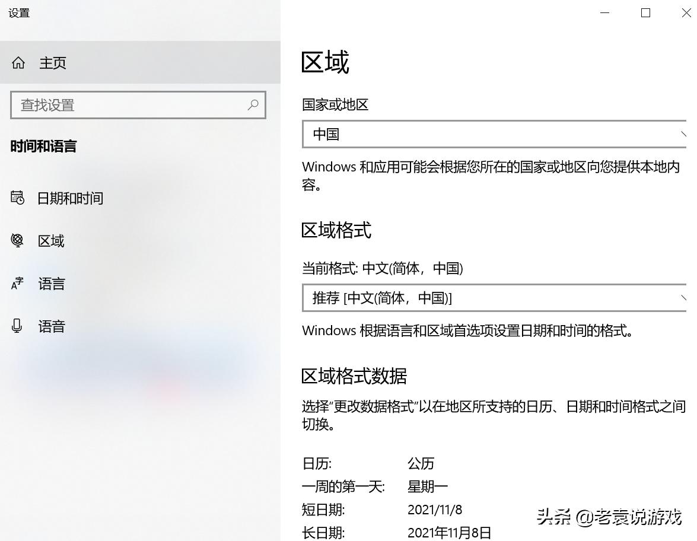This screenshot has width=697, height=541.
Task: Go back to 主页
Action: pos(53,63)
